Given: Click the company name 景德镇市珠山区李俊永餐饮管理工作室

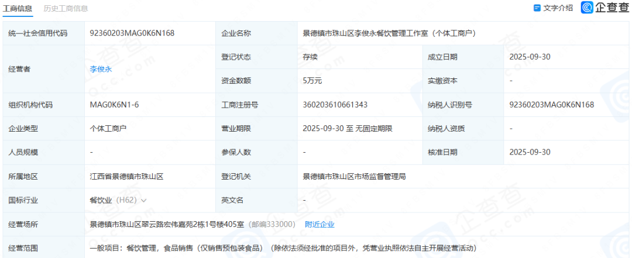Looking at the screenshot, I should tap(388, 33).
